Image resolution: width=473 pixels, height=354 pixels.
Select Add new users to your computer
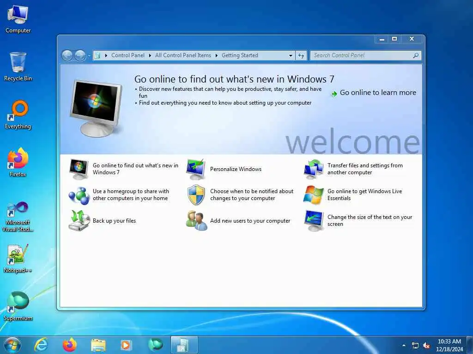click(x=250, y=221)
